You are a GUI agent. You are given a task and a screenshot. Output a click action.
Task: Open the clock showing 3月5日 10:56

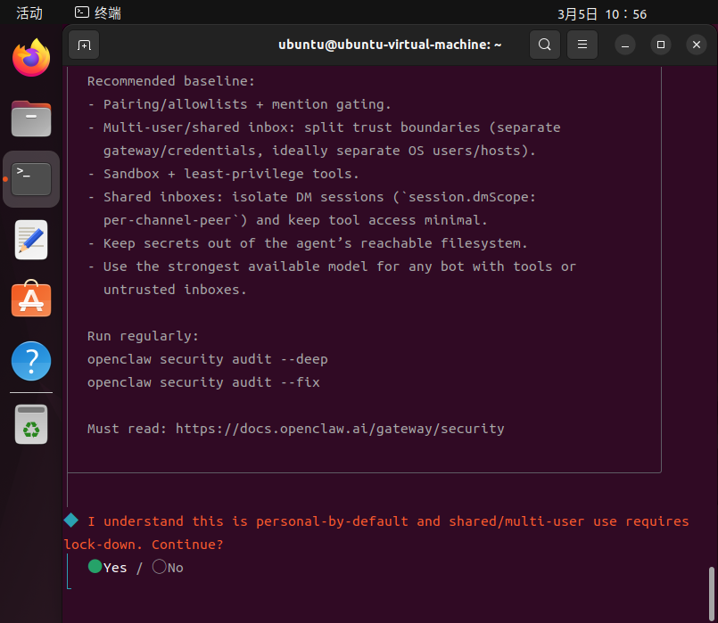click(602, 13)
